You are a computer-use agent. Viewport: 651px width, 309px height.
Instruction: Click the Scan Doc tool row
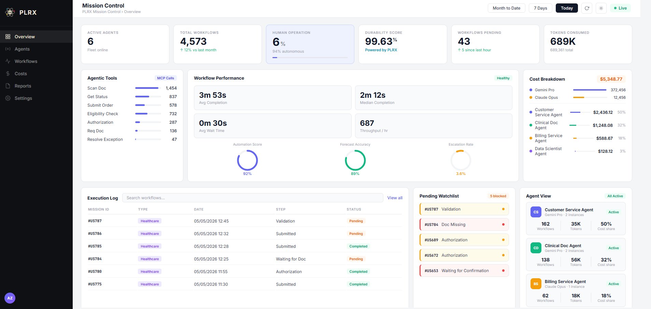tap(132, 88)
